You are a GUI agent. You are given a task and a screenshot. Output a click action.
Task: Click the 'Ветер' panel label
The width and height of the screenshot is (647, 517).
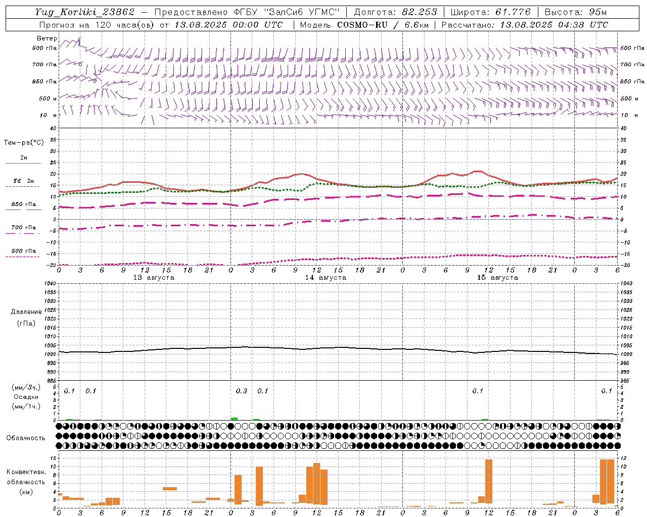coord(47,38)
